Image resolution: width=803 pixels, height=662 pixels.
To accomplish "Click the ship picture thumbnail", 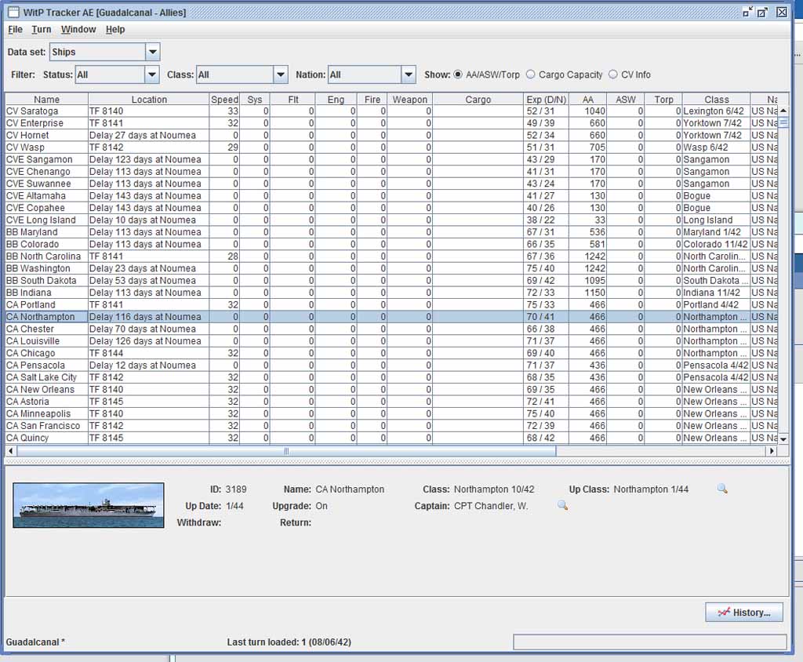I will tap(89, 505).
